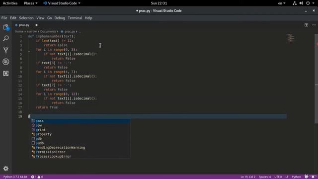Click the volume icon in top bar

pos(301,3)
